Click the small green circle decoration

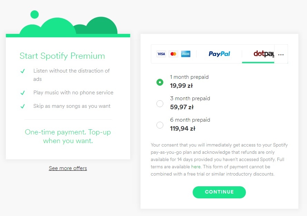pyautogui.click(x=35, y=15)
